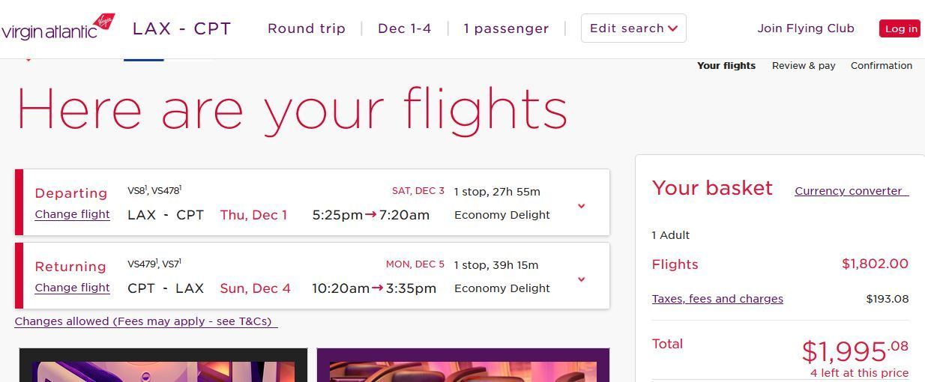The image size is (925, 382).
Task: View Taxes, fees and charges breakdown
Action: click(717, 299)
